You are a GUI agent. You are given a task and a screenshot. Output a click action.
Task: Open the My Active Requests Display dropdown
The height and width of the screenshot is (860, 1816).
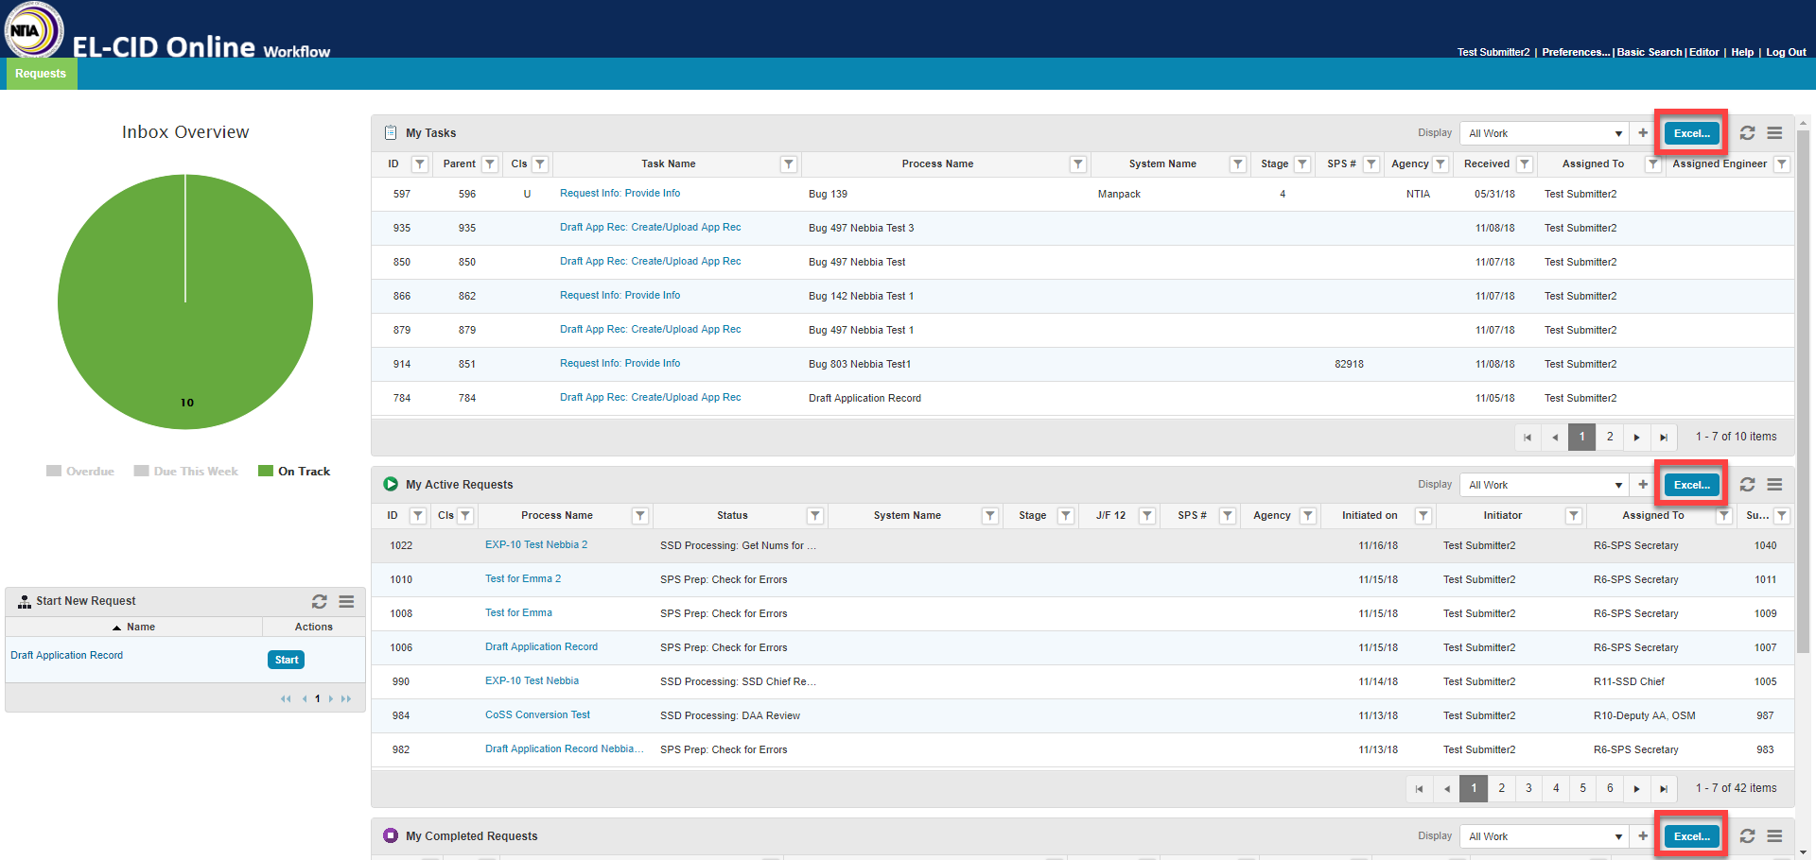pos(1545,485)
